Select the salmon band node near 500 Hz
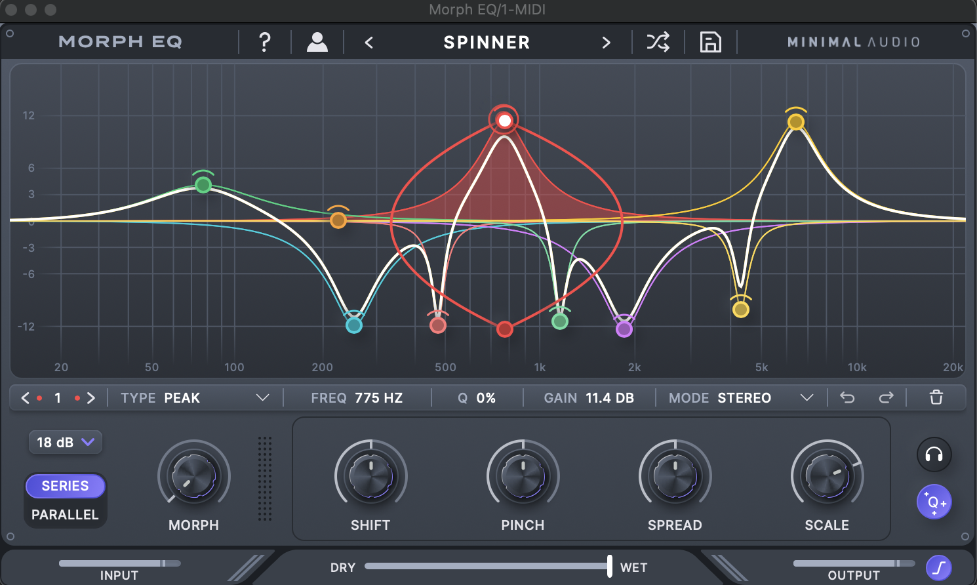Viewport: 977px width, 585px height. pyautogui.click(x=438, y=325)
